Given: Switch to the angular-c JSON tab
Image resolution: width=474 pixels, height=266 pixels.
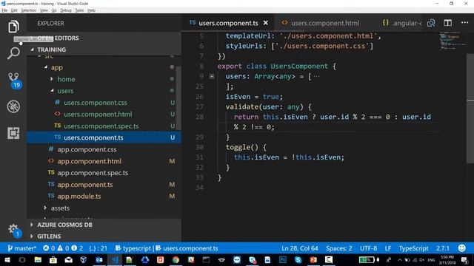Looking at the screenshot, I should (x=402, y=23).
